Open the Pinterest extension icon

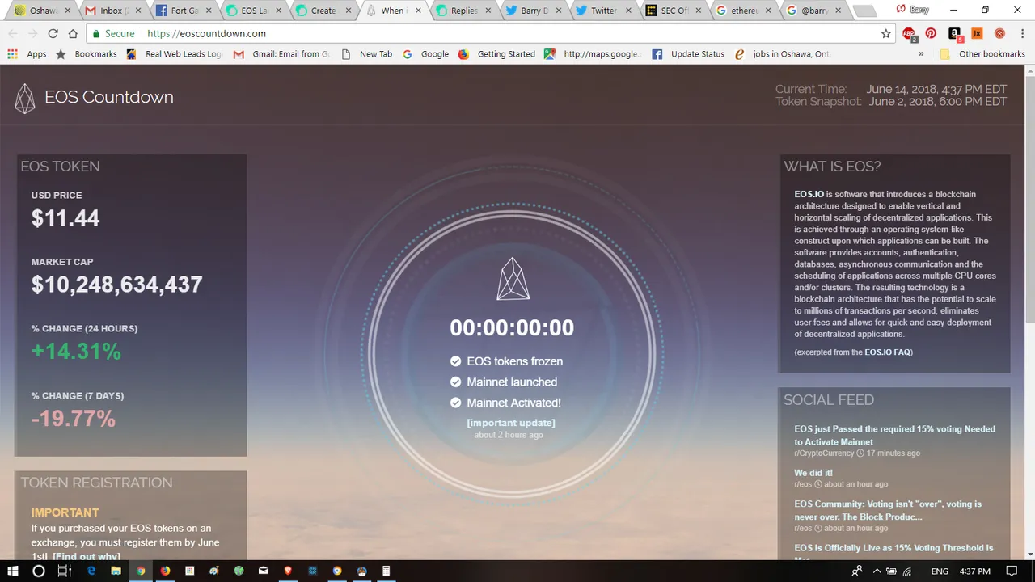[x=931, y=34]
